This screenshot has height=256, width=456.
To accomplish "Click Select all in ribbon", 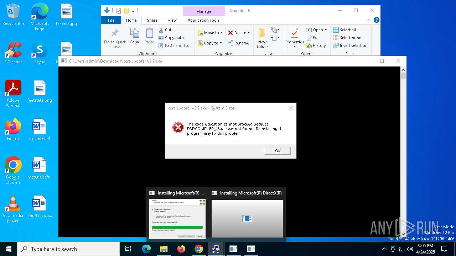I will click(344, 30).
